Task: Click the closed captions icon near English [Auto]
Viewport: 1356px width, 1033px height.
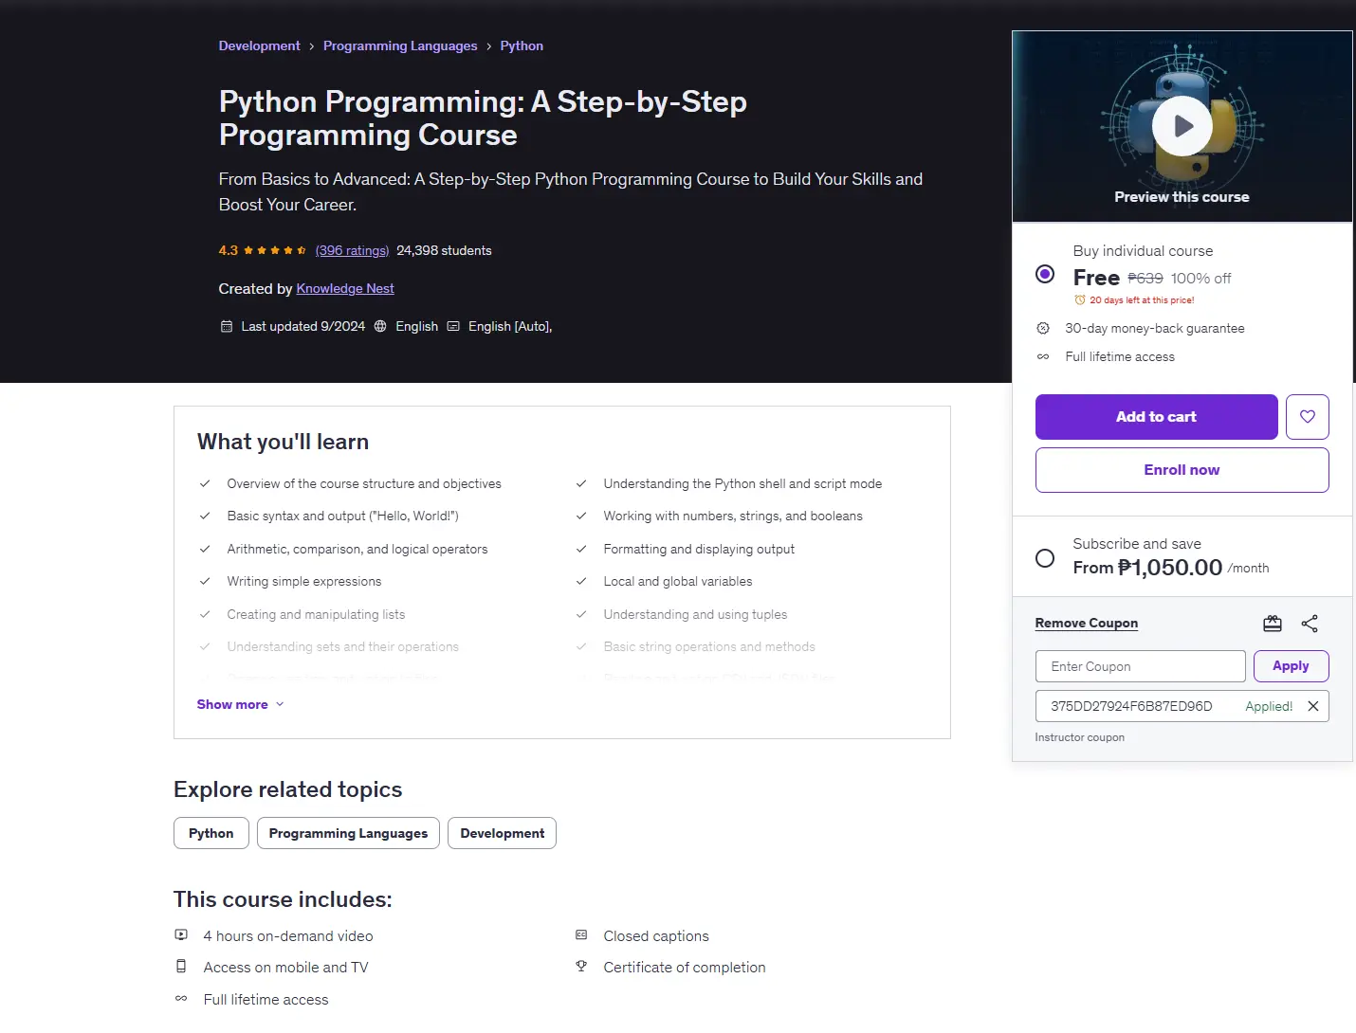Action: [453, 327]
